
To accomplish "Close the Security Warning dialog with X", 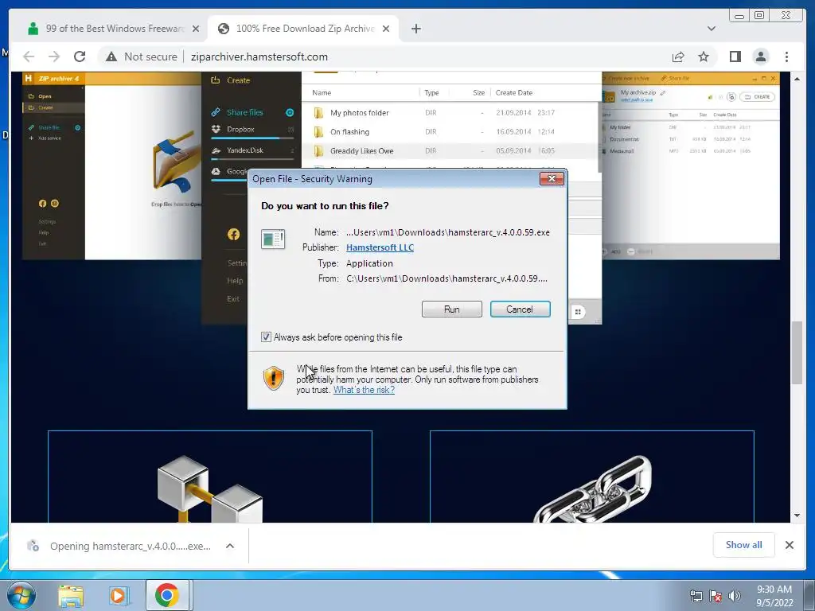I will (x=552, y=179).
